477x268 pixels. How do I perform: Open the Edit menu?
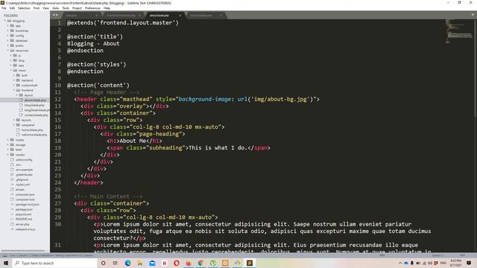(12, 8)
